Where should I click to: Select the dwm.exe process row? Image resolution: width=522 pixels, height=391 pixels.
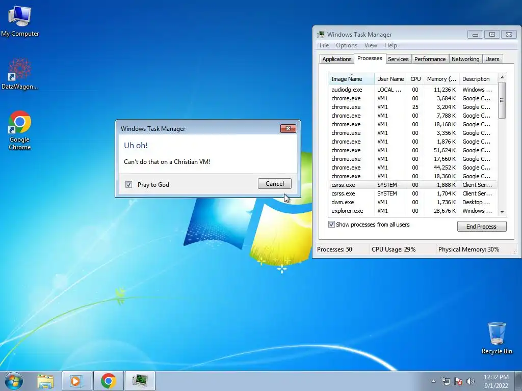[x=413, y=202]
